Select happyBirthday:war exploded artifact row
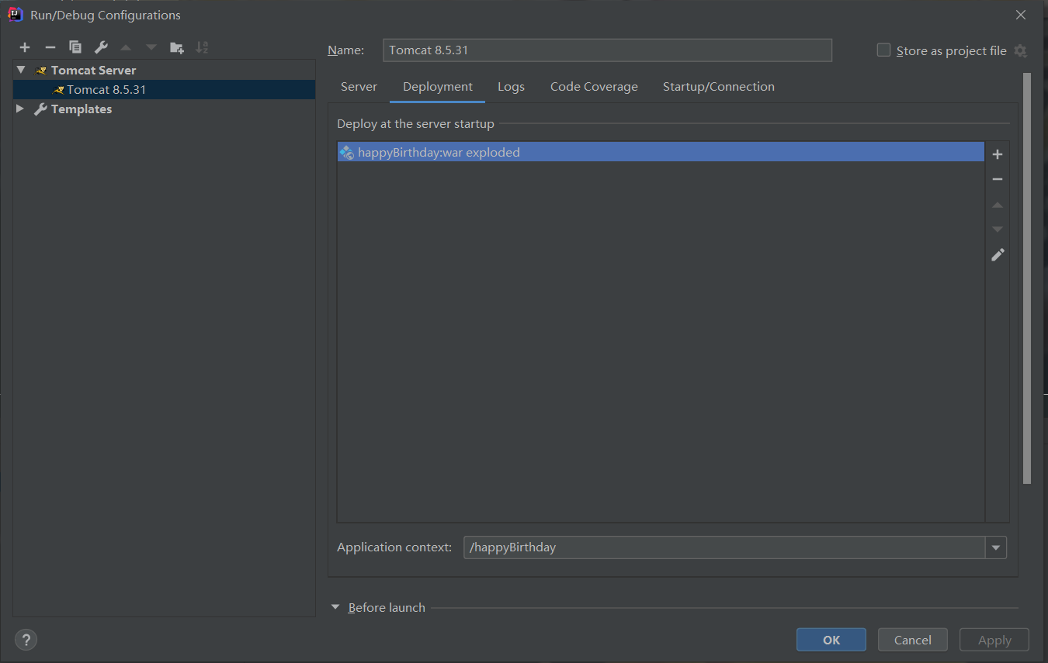This screenshot has height=663, width=1048. [661, 153]
